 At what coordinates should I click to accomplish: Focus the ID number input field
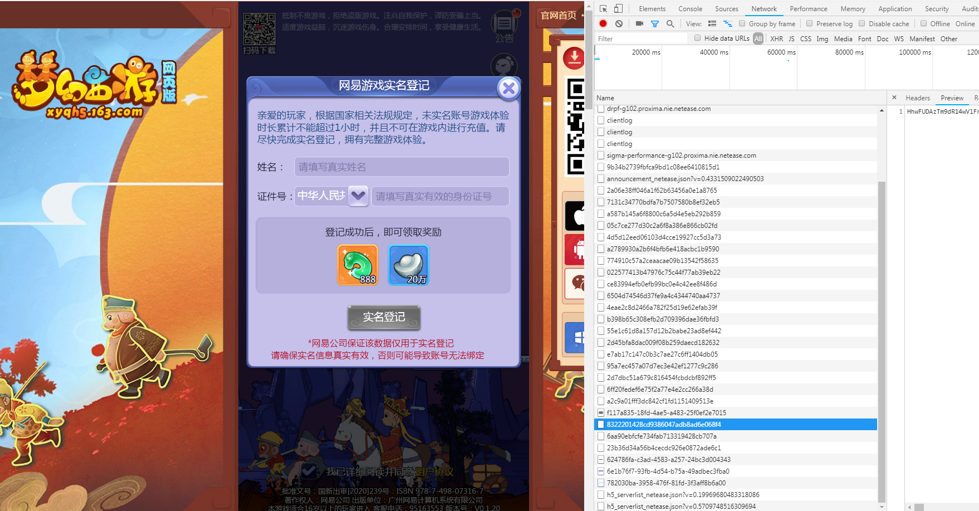tap(440, 196)
